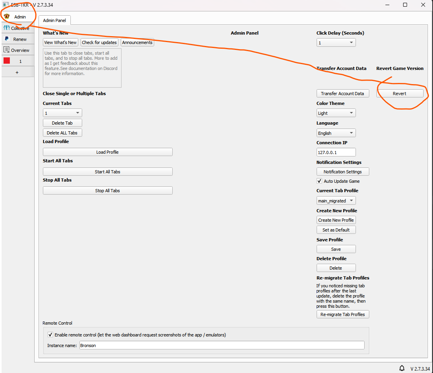Open the Language dropdown
The image size is (433, 373).
(x=336, y=133)
